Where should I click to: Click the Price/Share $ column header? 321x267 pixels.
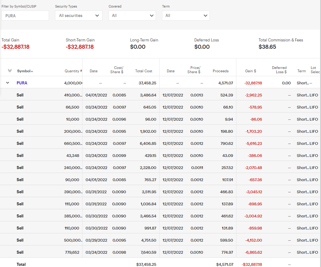coord(195,70)
